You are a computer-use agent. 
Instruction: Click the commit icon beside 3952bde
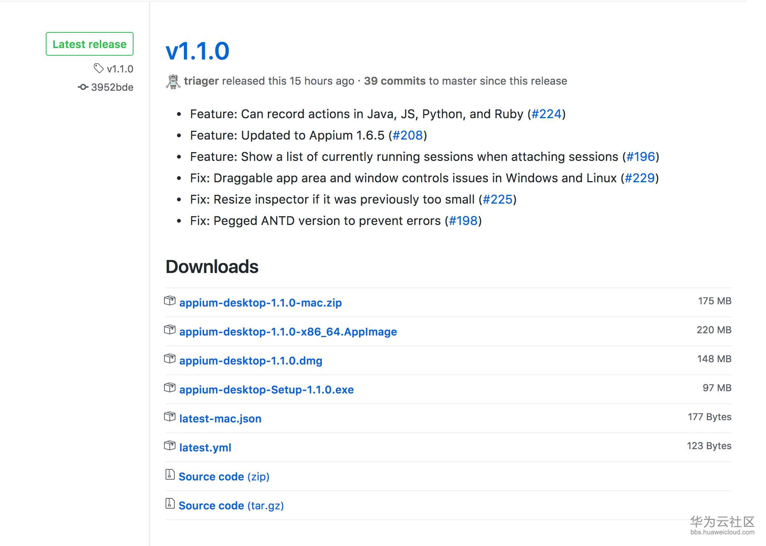pos(83,87)
